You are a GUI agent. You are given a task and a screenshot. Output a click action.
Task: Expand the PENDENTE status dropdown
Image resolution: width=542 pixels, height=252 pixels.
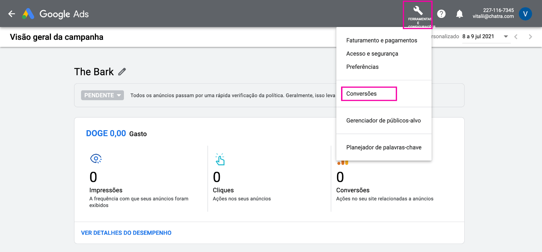coord(102,95)
